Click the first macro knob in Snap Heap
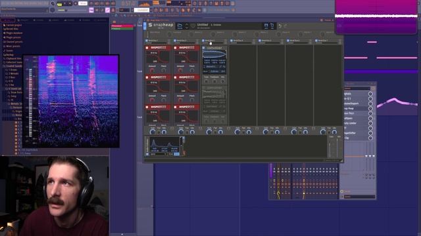This screenshot has height=236, width=421. click(169, 34)
